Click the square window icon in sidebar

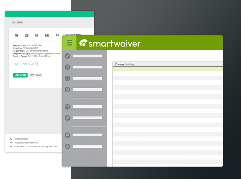[x=67, y=106]
